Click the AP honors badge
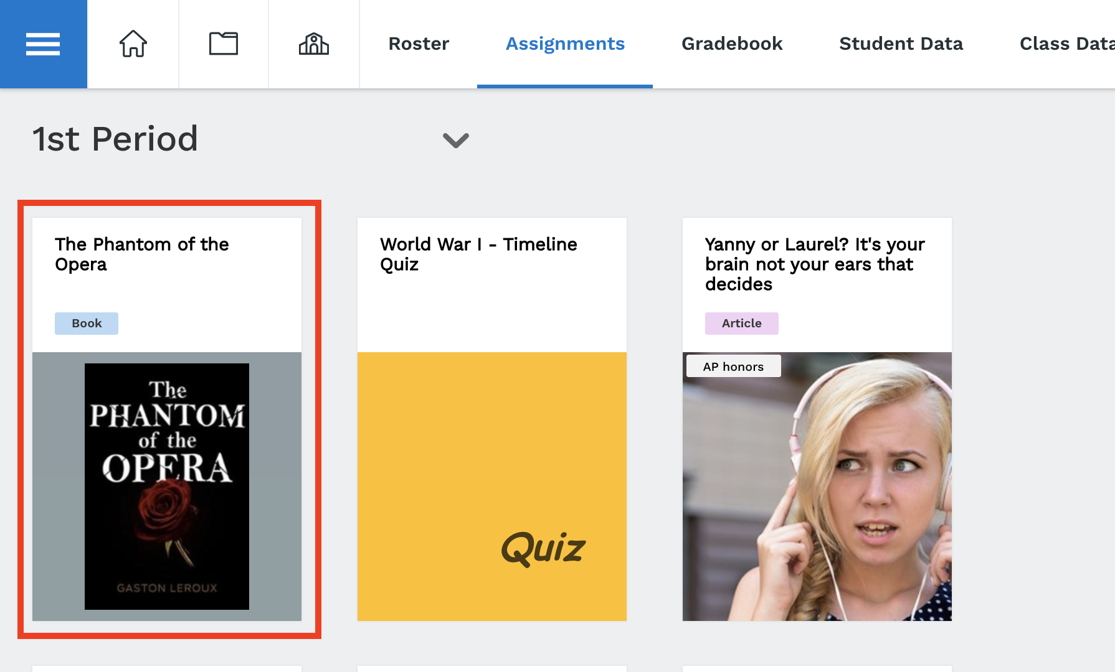 coord(733,366)
